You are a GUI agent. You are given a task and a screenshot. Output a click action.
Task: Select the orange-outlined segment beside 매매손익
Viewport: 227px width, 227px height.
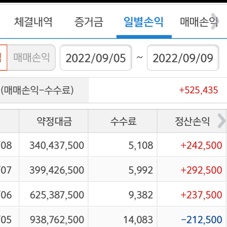point(3,58)
